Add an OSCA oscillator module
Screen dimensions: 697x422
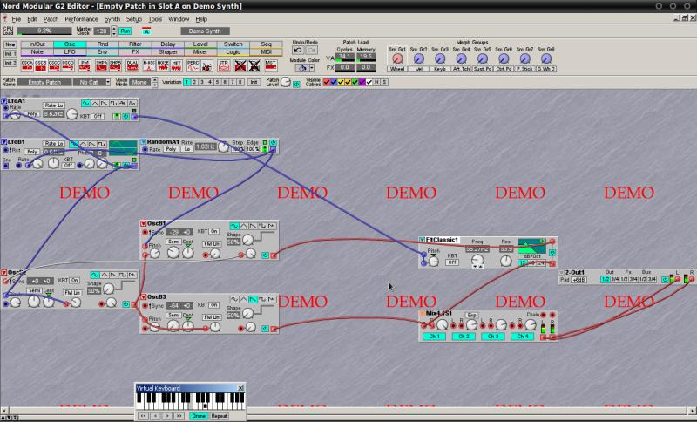tap(27, 65)
